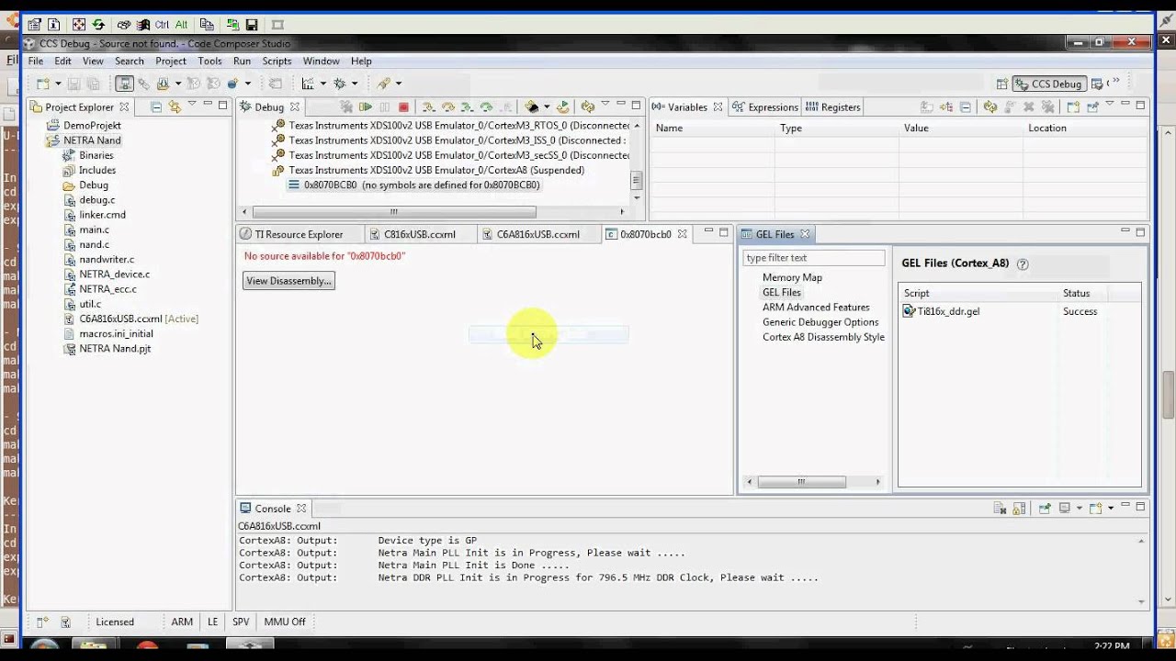The width and height of the screenshot is (1176, 661).
Task: Switch to the Expressions tab
Action: click(x=765, y=107)
